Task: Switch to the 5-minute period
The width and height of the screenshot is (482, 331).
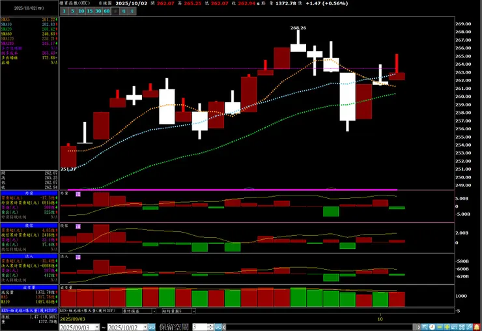Action: click(72, 11)
